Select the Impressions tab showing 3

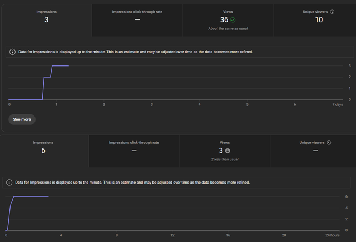click(47, 21)
